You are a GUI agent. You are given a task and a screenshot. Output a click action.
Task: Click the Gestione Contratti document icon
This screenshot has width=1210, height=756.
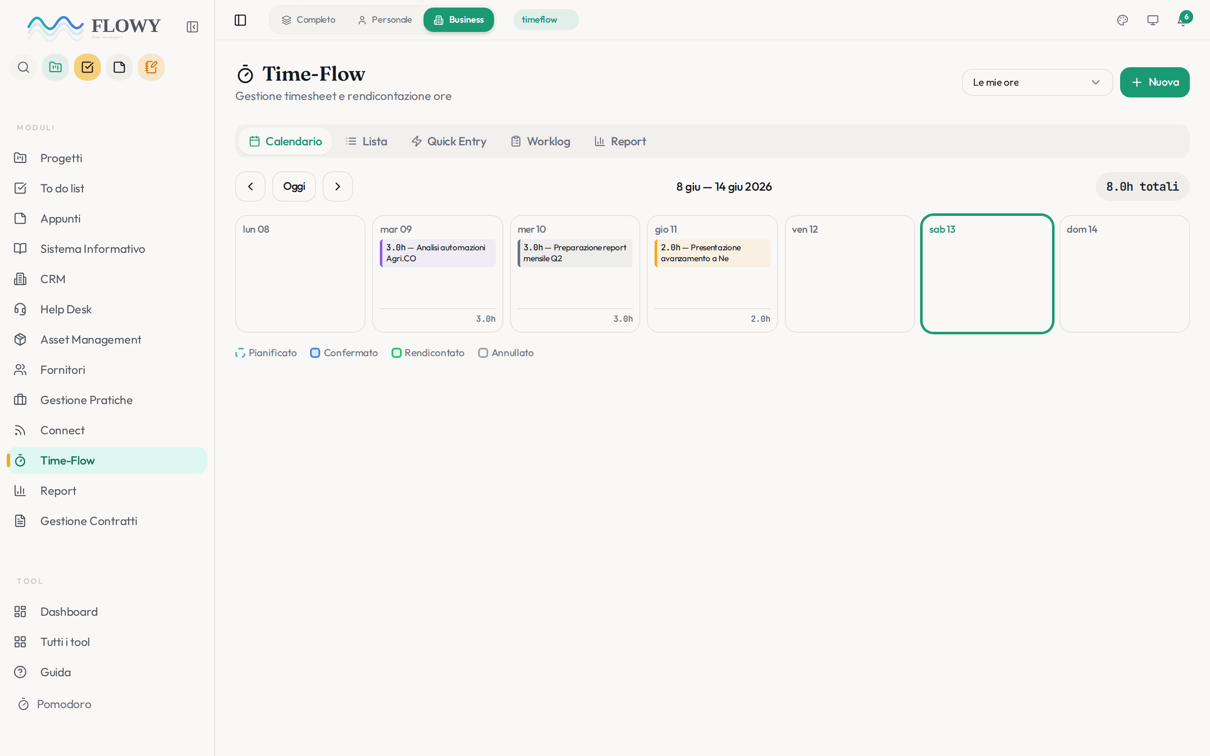(20, 521)
